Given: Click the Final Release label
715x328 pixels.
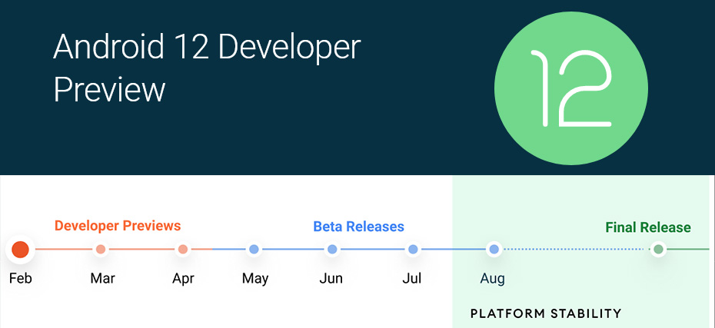Looking at the screenshot, I should point(648,227).
